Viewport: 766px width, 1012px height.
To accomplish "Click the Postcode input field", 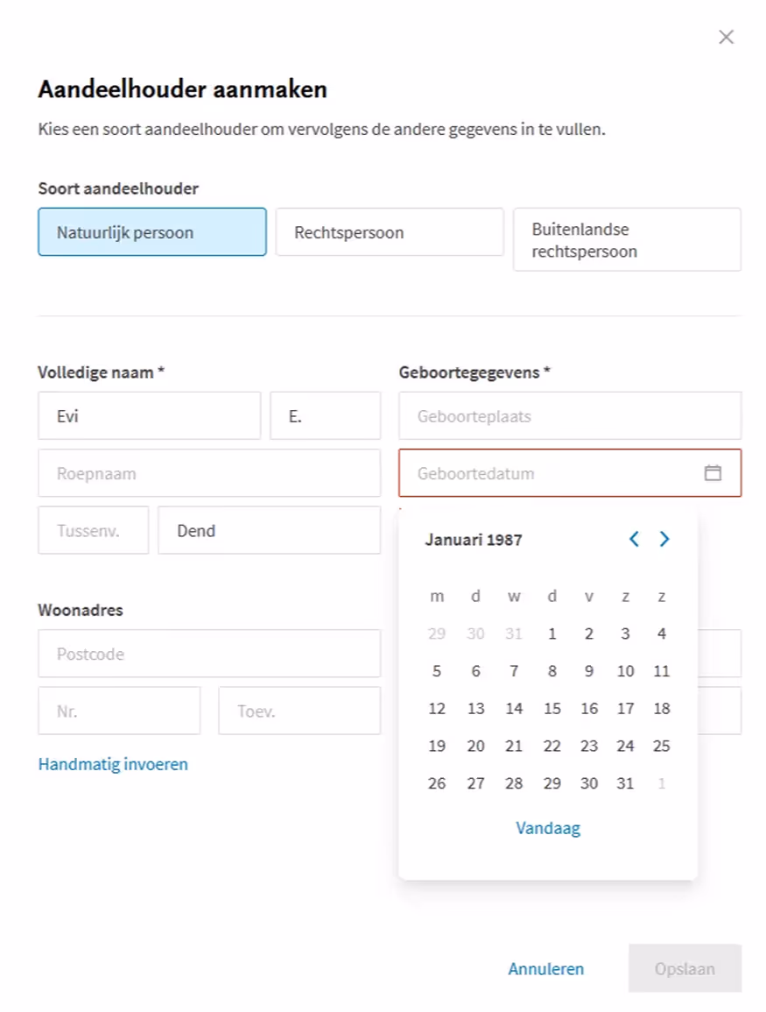I will [209, 654].
